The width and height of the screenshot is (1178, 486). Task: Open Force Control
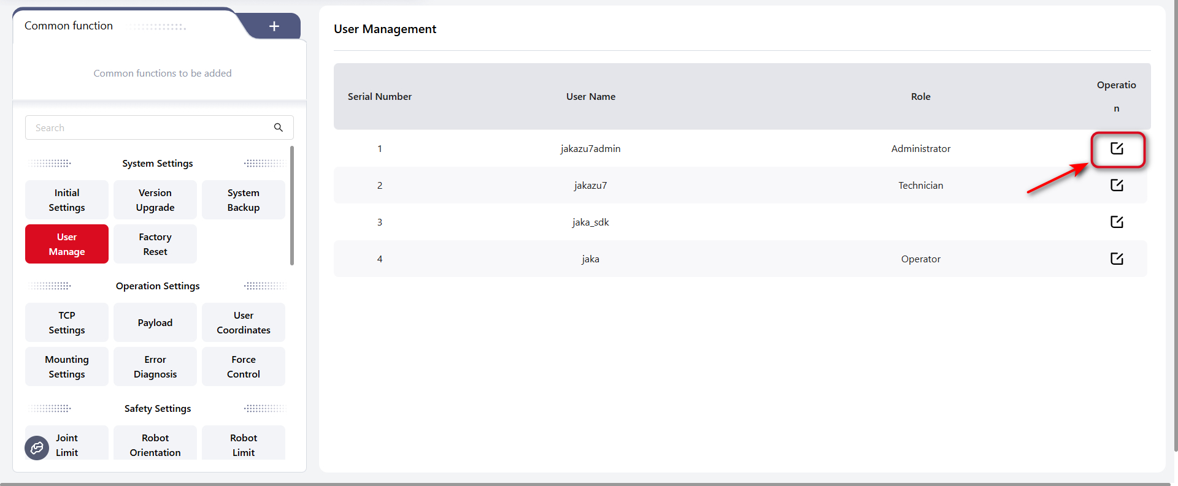(244, 366)
